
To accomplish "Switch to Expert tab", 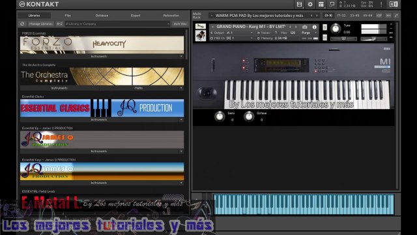I will pyautogui.click(x=136, y=16).
